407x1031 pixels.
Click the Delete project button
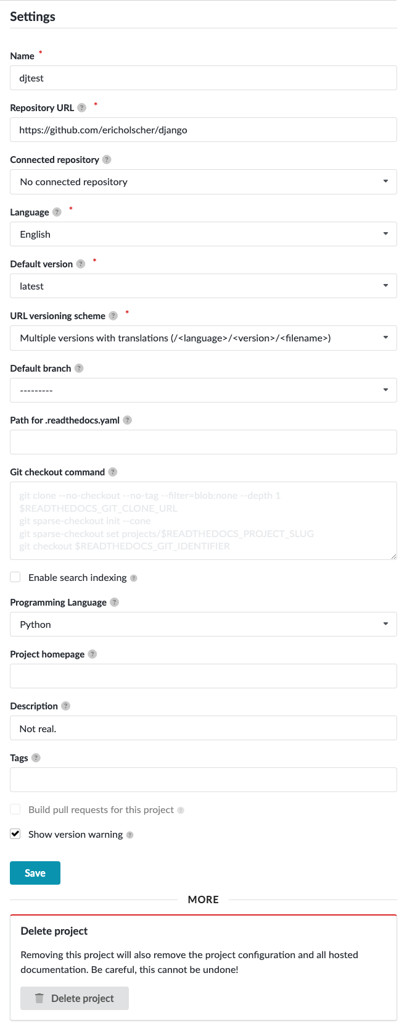(74, 998)
